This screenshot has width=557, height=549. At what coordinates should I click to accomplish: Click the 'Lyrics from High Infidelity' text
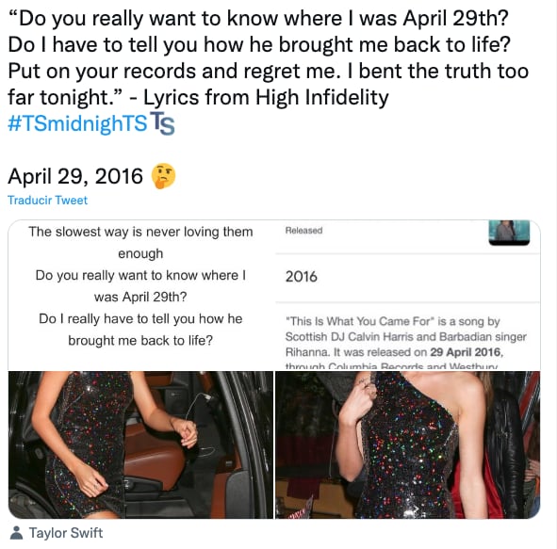(266, 97)
